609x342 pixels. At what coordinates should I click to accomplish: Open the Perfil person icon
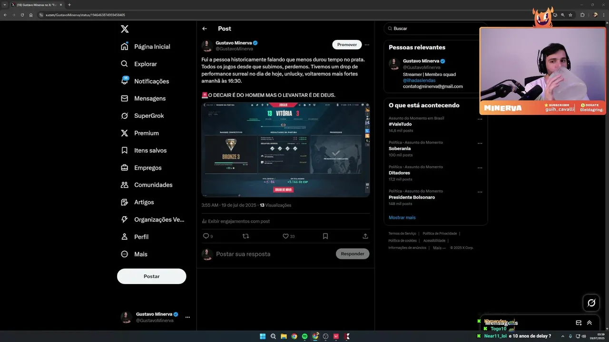click(125, 237)
